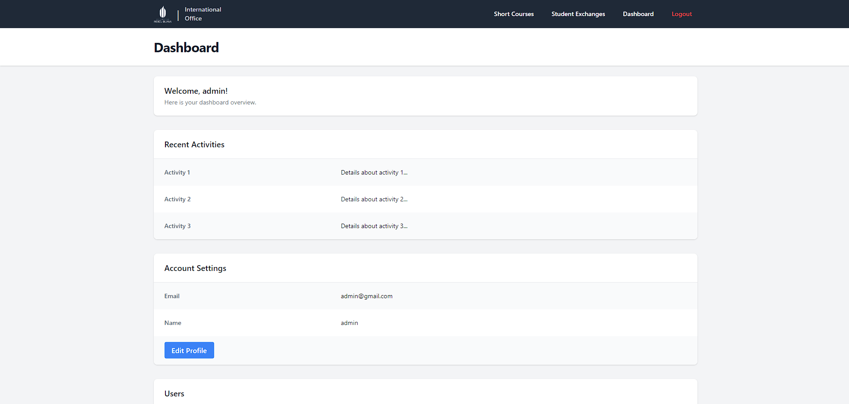Log out using the red Logout link

(681, 14)
